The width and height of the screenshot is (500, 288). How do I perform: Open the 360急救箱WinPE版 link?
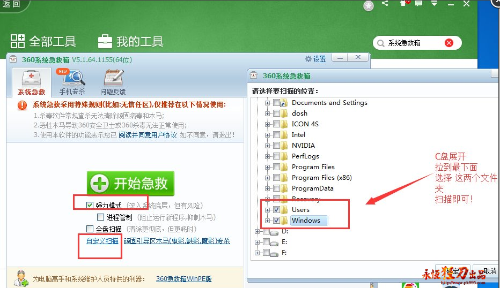point(184,279)
